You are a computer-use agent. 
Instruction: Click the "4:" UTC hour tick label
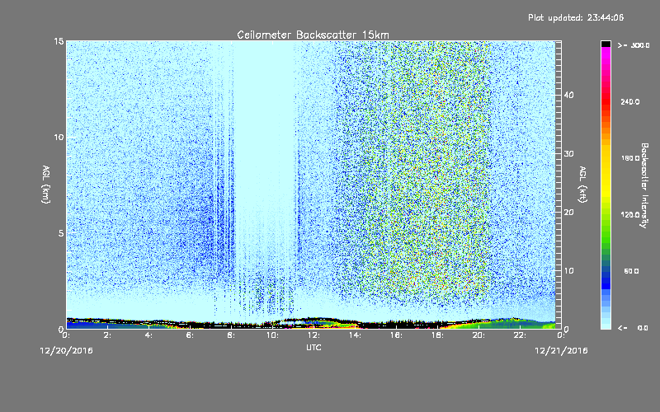click(x=149, y=335)
